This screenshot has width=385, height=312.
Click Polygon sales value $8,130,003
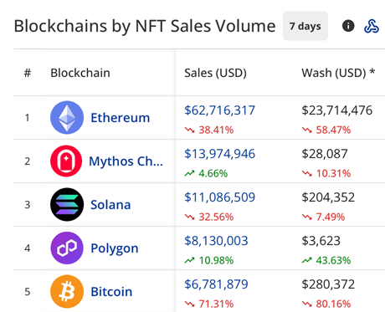tap(216, 241)
